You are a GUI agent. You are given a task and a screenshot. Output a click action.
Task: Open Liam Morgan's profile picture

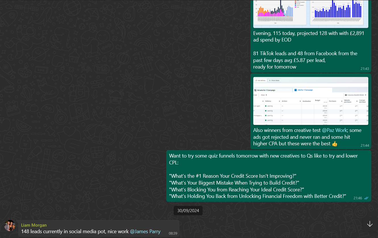coord(10,226)
